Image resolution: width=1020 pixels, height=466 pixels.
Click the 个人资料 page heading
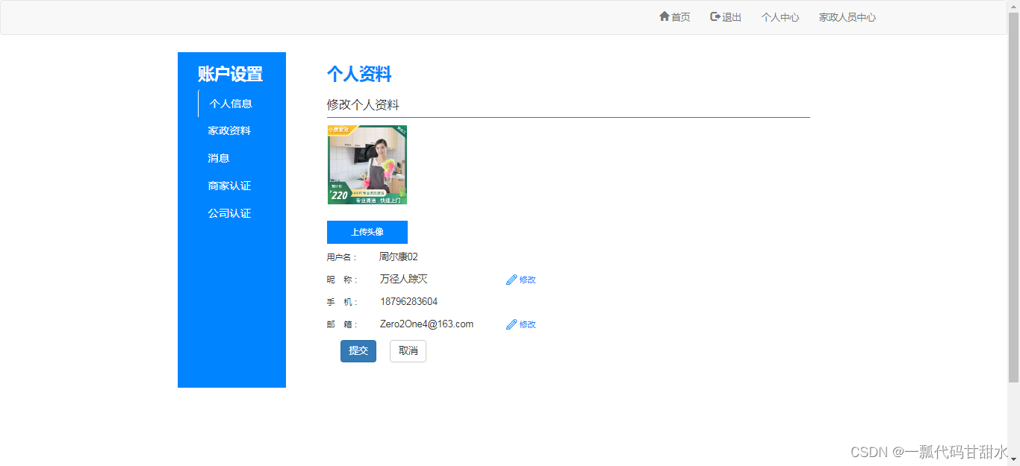[359, 75]
